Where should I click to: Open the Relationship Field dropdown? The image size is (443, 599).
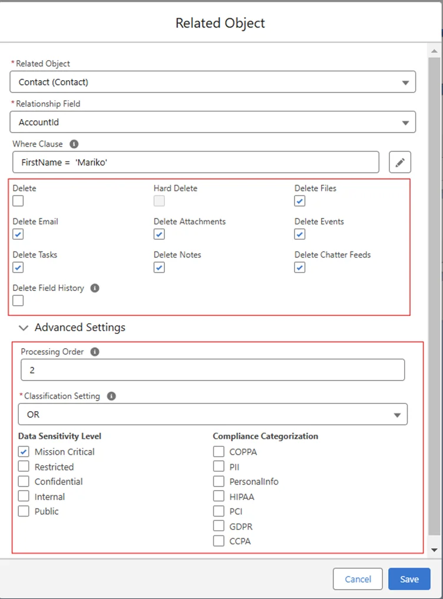pyautogui.click(x=213, y=123)
